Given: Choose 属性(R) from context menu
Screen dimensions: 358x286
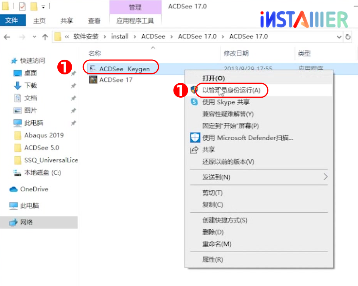Looking at the screenshot, I should pyautogui.click(x=213, y=260).
